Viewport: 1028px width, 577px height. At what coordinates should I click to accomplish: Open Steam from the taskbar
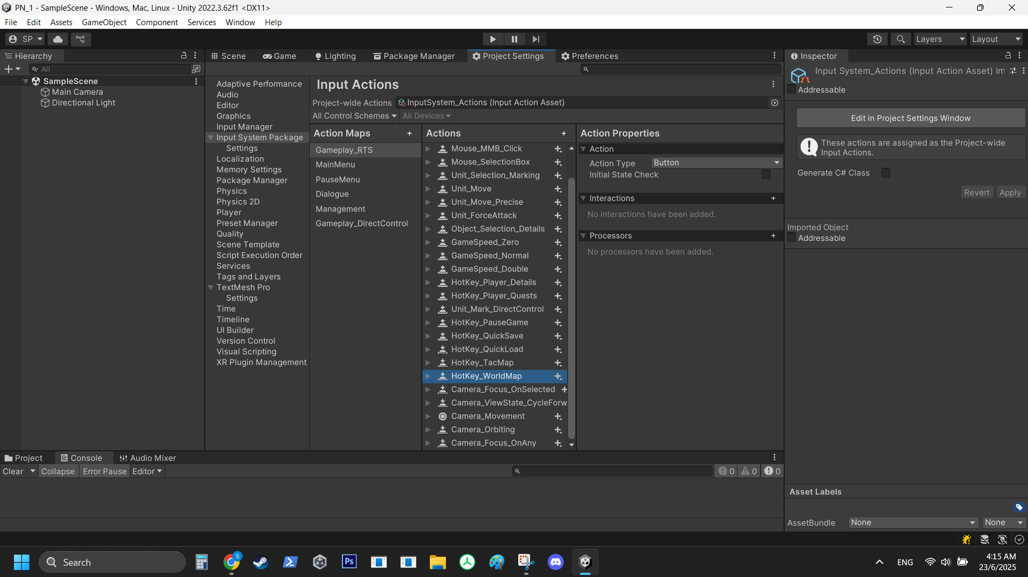tap(261, 562)
